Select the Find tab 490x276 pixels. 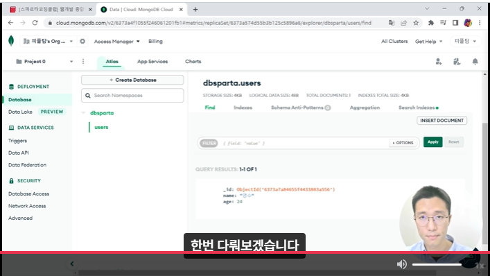click(x=210, y=107)
